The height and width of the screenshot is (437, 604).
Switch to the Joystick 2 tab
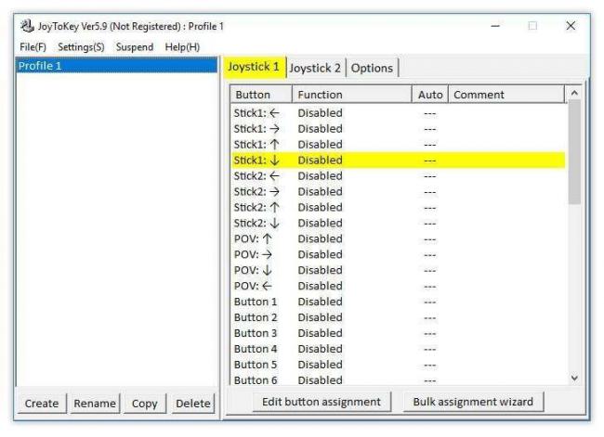tap(316, 68)
